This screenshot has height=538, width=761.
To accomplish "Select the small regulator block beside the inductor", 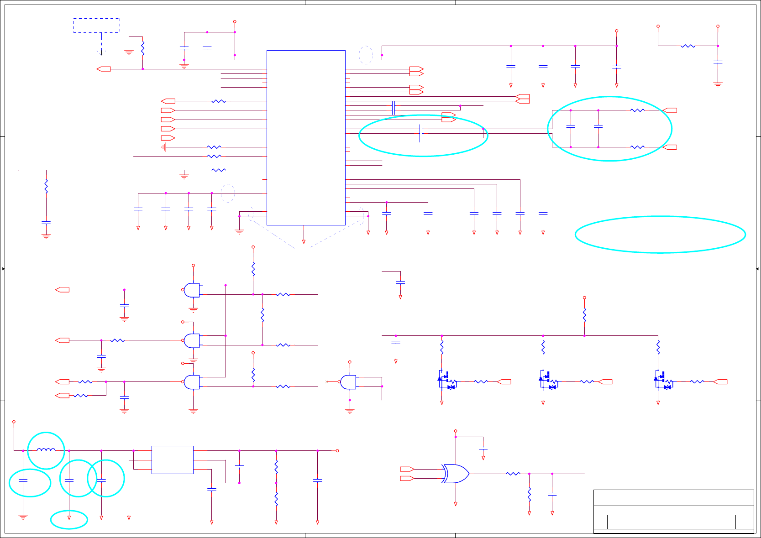I will pyautogui.click(x=173, y=460).
